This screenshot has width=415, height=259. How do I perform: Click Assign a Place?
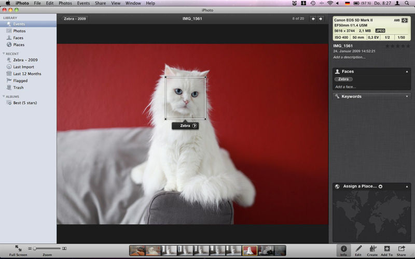(359, 186)
